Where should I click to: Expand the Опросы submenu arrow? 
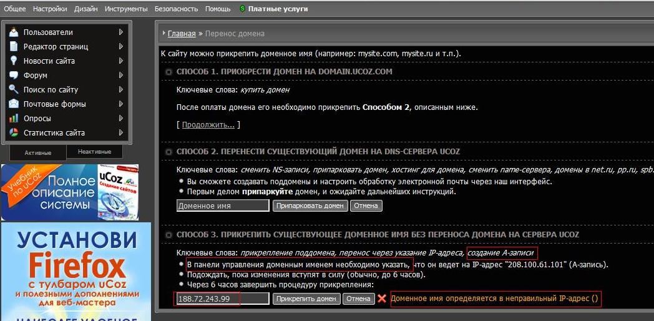121,118
